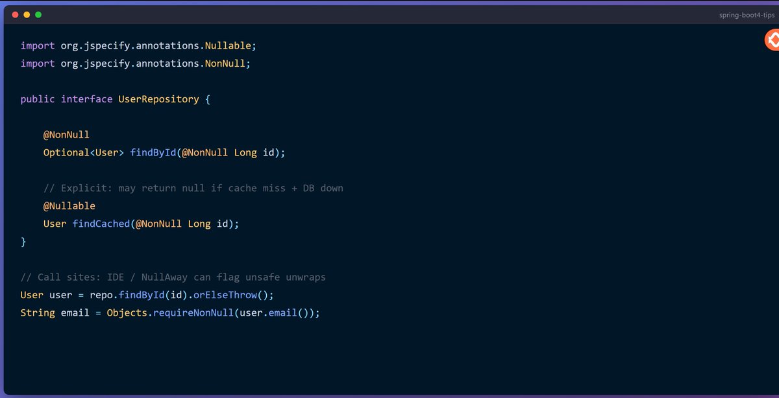Click the closing brace of the UserRepository interface

[23, 241]
